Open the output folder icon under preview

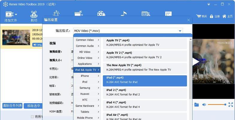196,104
